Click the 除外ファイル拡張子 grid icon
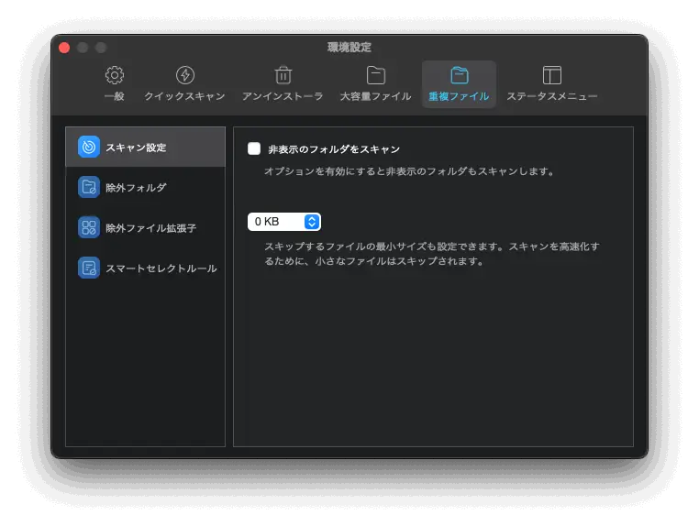Screen dimensions: 699x526 point(89,227)
